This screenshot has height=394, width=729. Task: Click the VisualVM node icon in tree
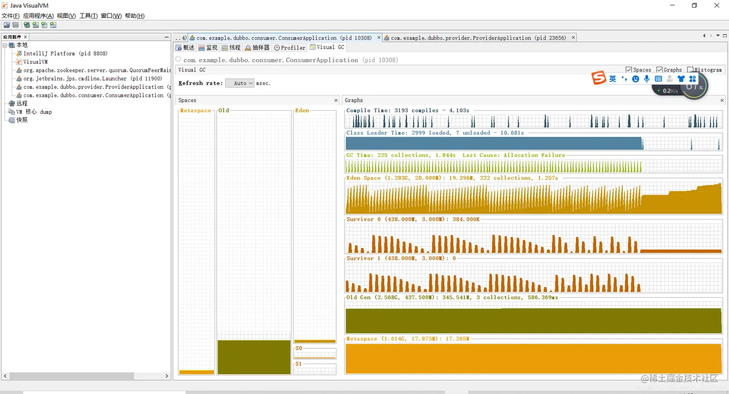(x=19, y=62)
